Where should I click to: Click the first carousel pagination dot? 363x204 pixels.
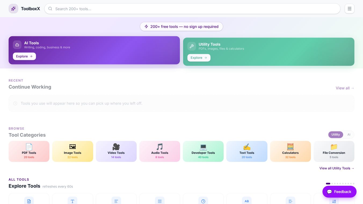pos(328,184)
